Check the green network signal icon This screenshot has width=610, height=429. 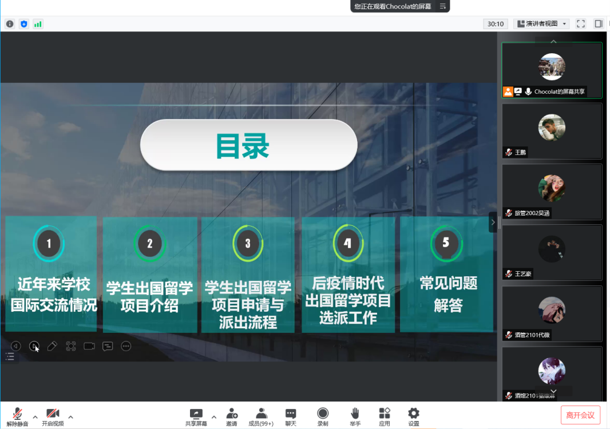tap(38, 24)
